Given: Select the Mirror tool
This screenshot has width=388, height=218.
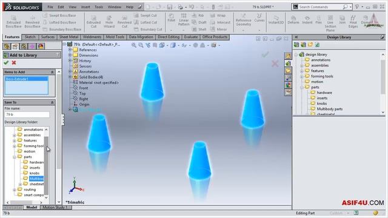Looking at the screenshot, I should pyautogui.click(x=218, y=29).
